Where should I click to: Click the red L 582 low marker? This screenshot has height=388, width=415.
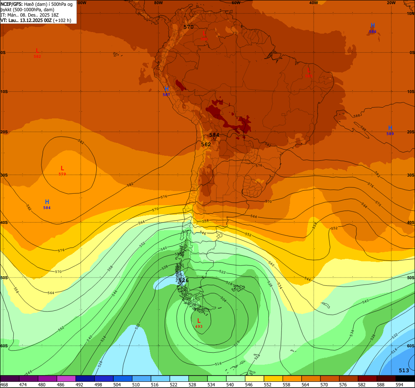(37, 53)
